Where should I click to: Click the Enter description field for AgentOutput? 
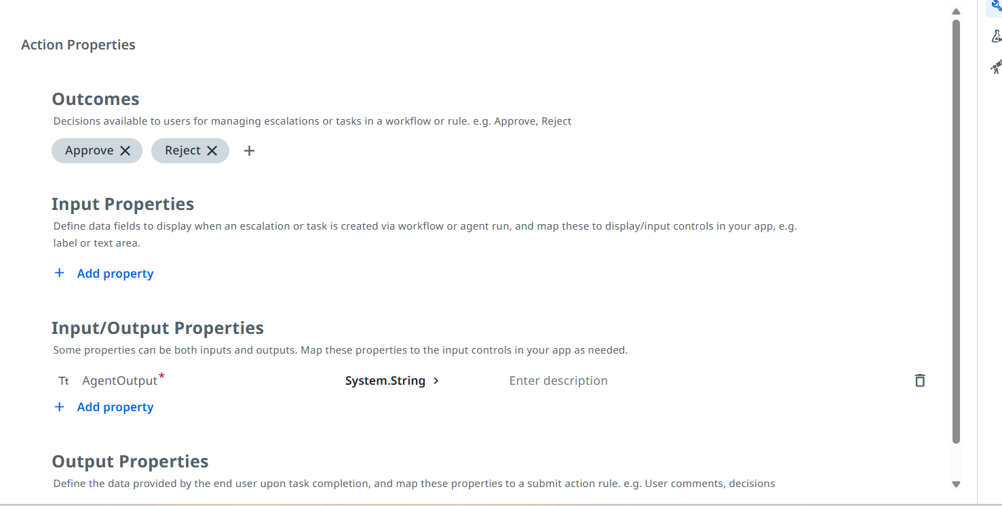click(x=558, y=381)
